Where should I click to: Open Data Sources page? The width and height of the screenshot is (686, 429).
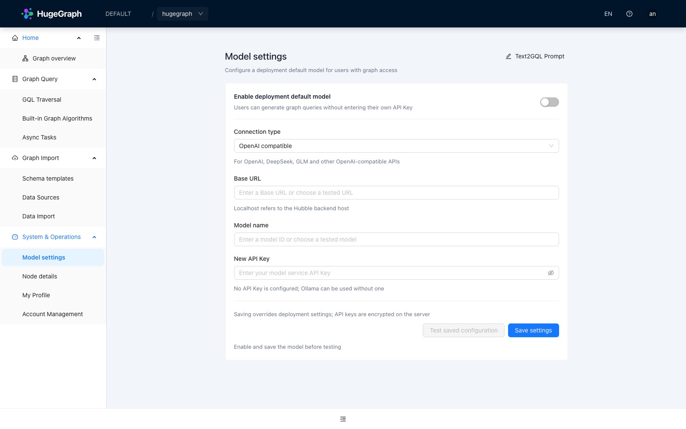[x=53, y=197]
